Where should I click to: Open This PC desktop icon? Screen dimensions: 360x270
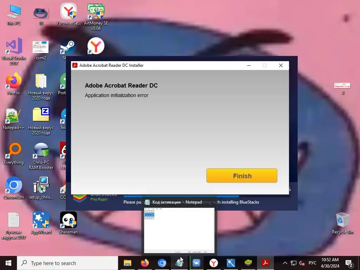pyautogui.click(x=14, y=15)
